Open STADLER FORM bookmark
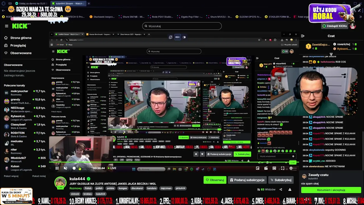364x205 pixels. [x=277, y=17]
